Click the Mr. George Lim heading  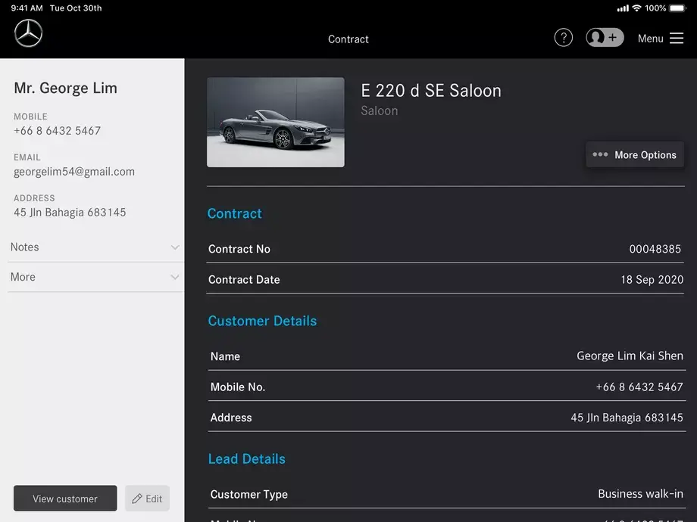[66, 88]
